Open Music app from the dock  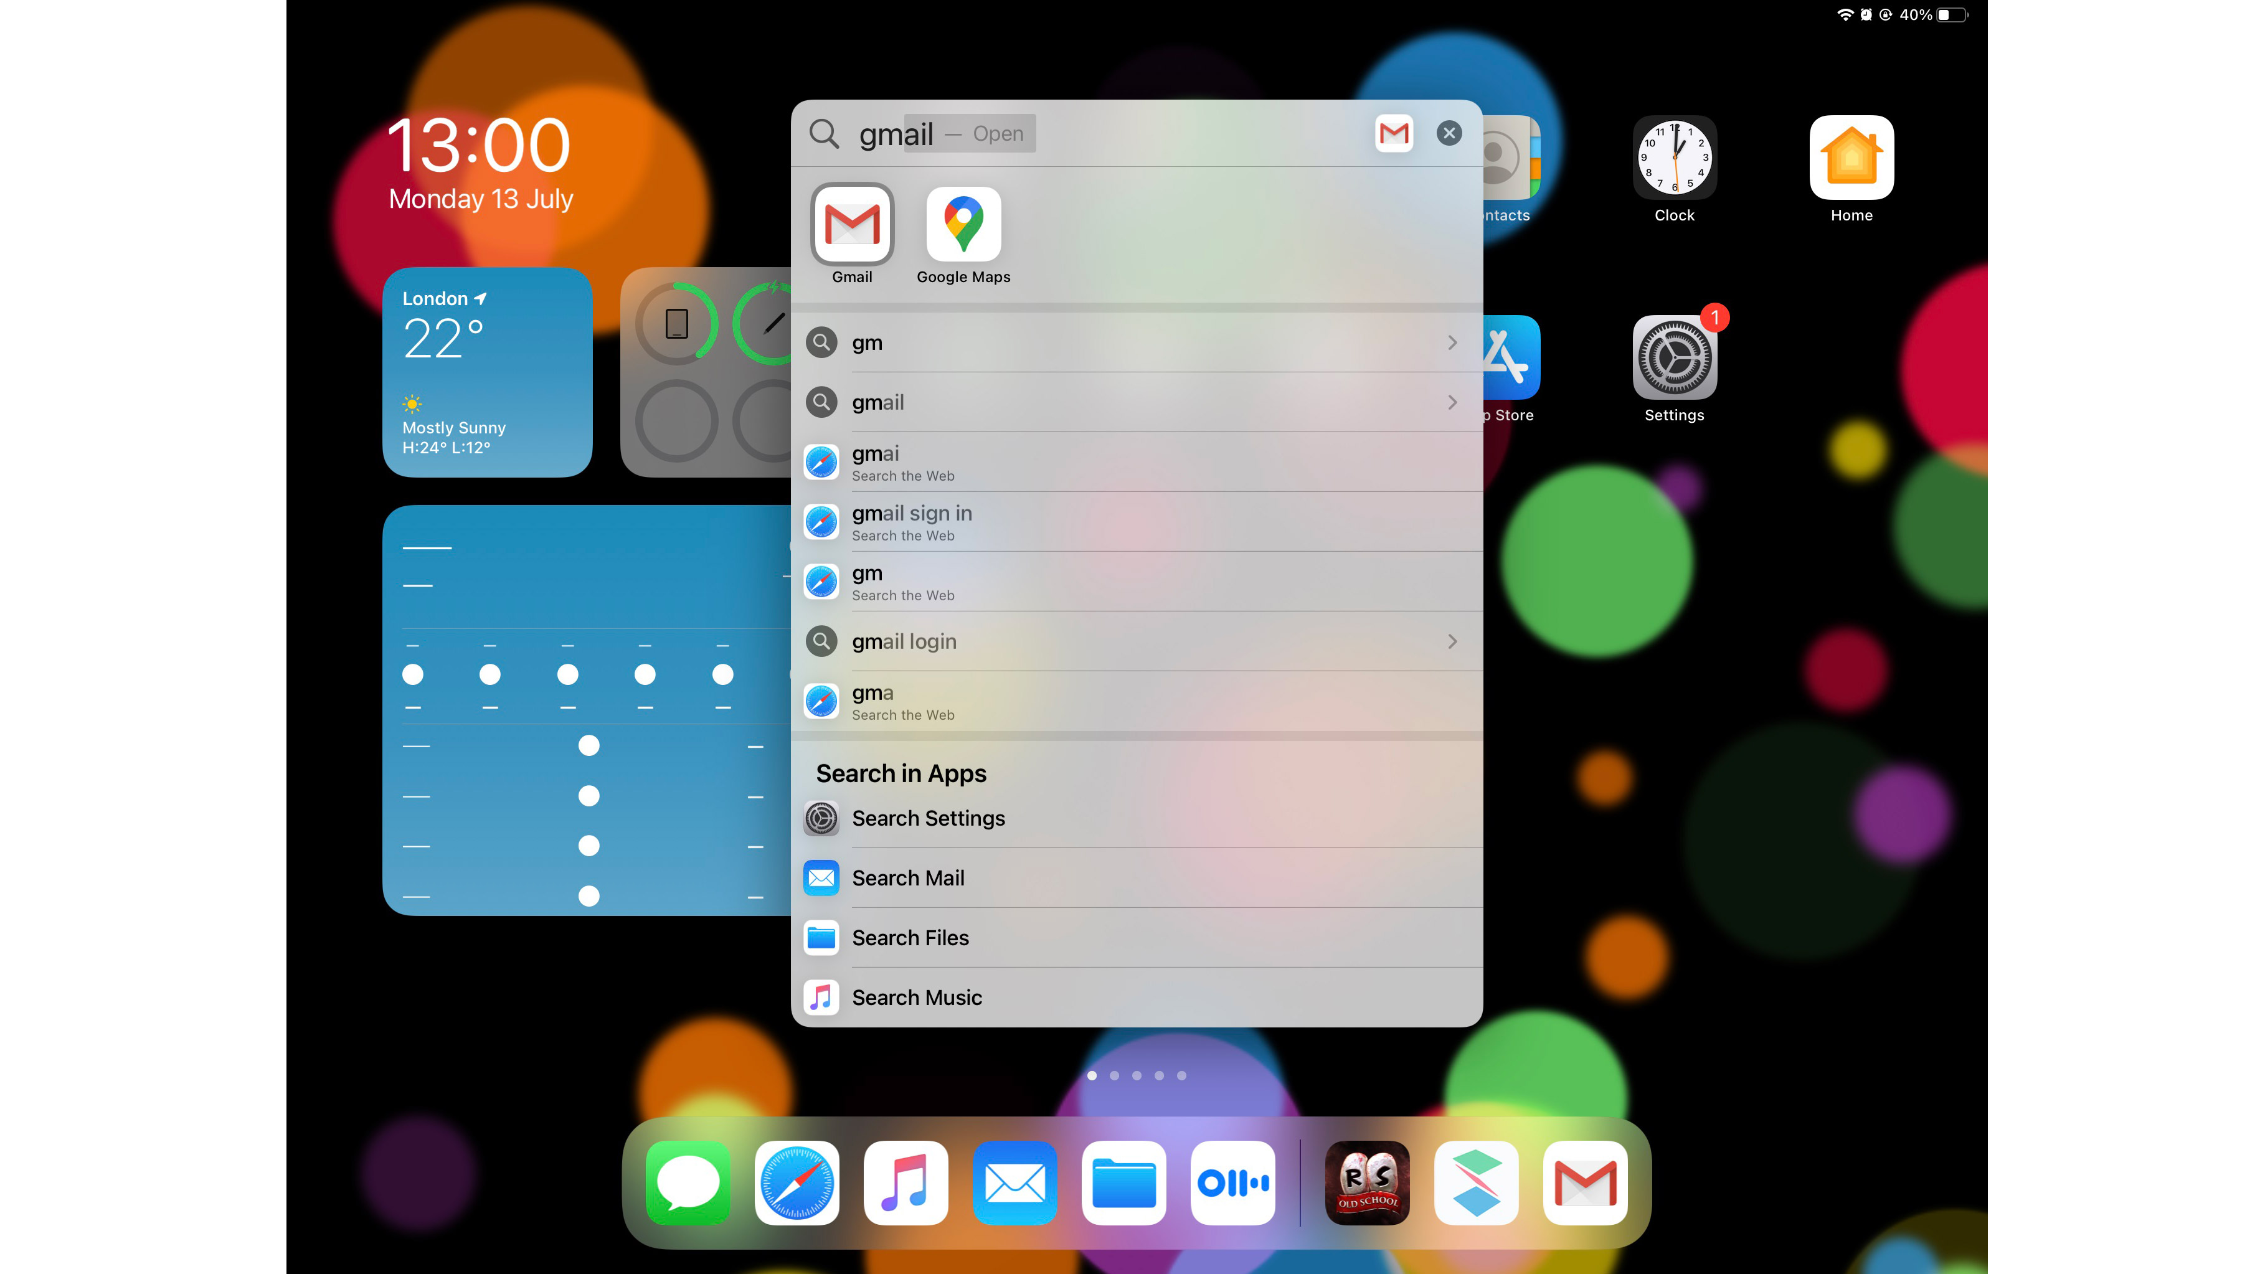coord(906,1184)
